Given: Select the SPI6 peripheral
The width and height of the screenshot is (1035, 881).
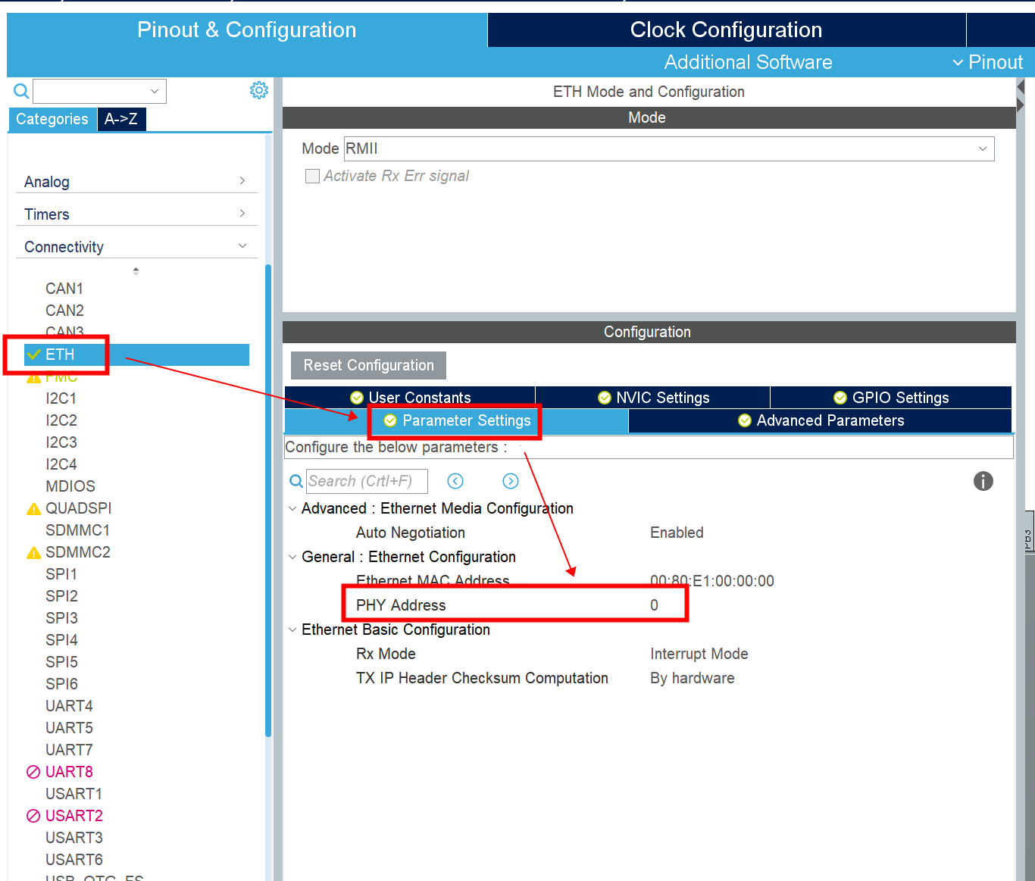Looking at the screenshot, I should 61,684.
